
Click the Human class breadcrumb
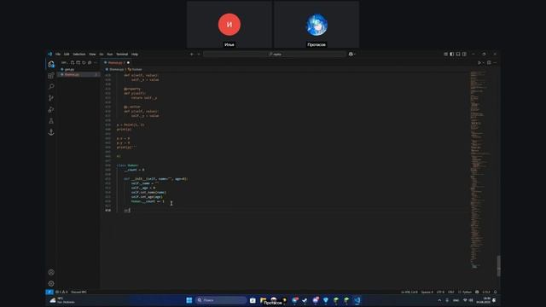click(x=135, y=69)
